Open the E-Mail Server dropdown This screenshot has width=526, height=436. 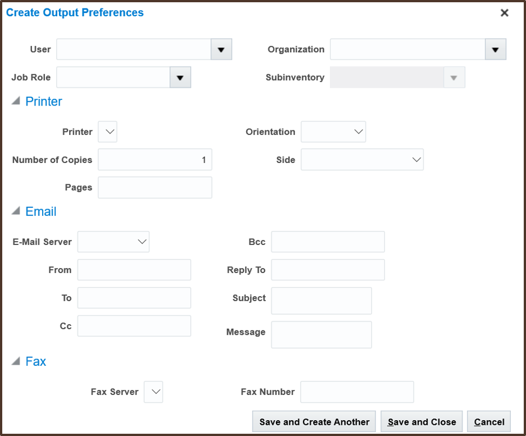click(x=114, y=242)
